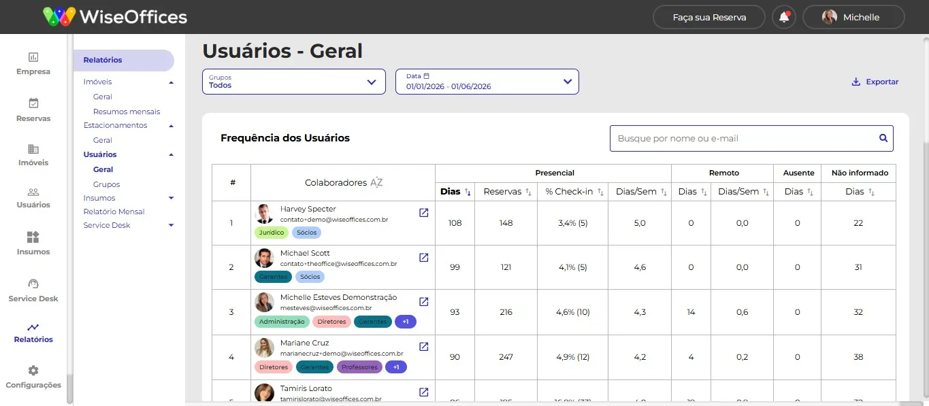Click the notification bell icon

(x=784, y=17)
